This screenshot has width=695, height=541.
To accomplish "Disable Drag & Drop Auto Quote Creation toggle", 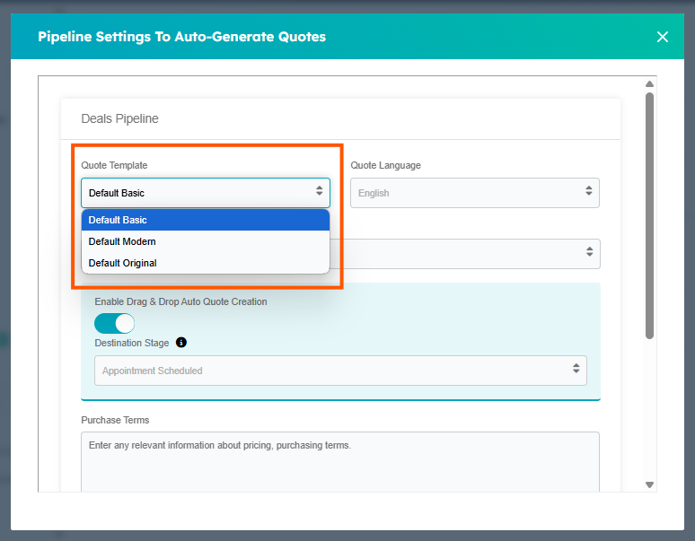I will (x=114, y=323).
